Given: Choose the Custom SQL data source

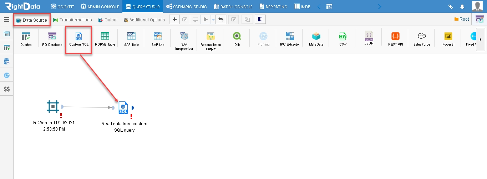Looking at the screenshot, I should coord(78,39).
